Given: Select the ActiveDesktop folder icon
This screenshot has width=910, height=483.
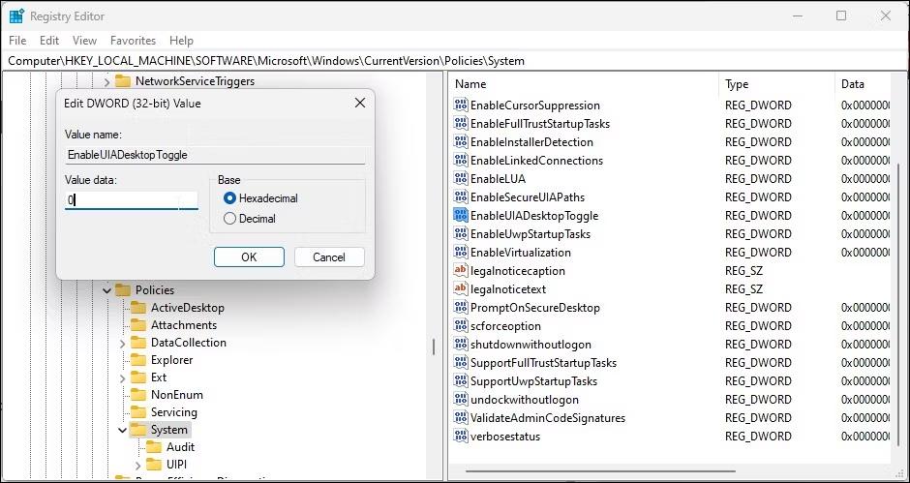Looking at the screenshot, I should (x=138, y=308).
